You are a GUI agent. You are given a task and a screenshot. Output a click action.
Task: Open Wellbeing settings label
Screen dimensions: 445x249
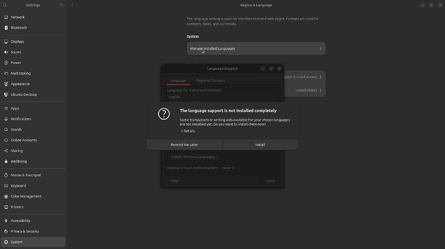click(x=19, y=161)
